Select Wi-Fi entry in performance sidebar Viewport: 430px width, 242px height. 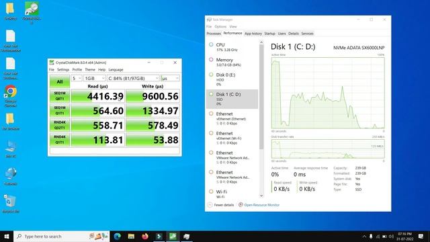(x=232, y=194)
